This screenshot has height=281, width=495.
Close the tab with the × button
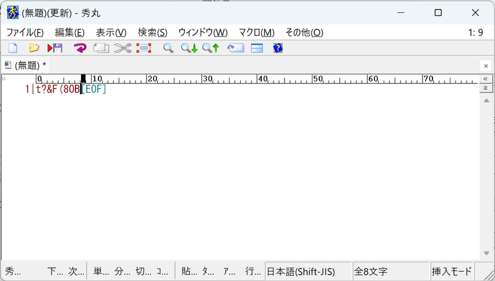pyautogui.click(x=486, y=66)
